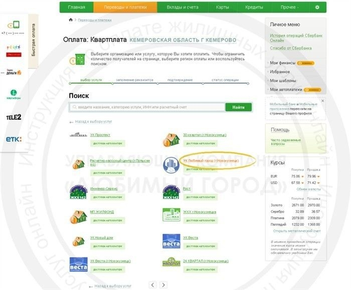Open МП ЖИЛФОНД link

point(102,212)
